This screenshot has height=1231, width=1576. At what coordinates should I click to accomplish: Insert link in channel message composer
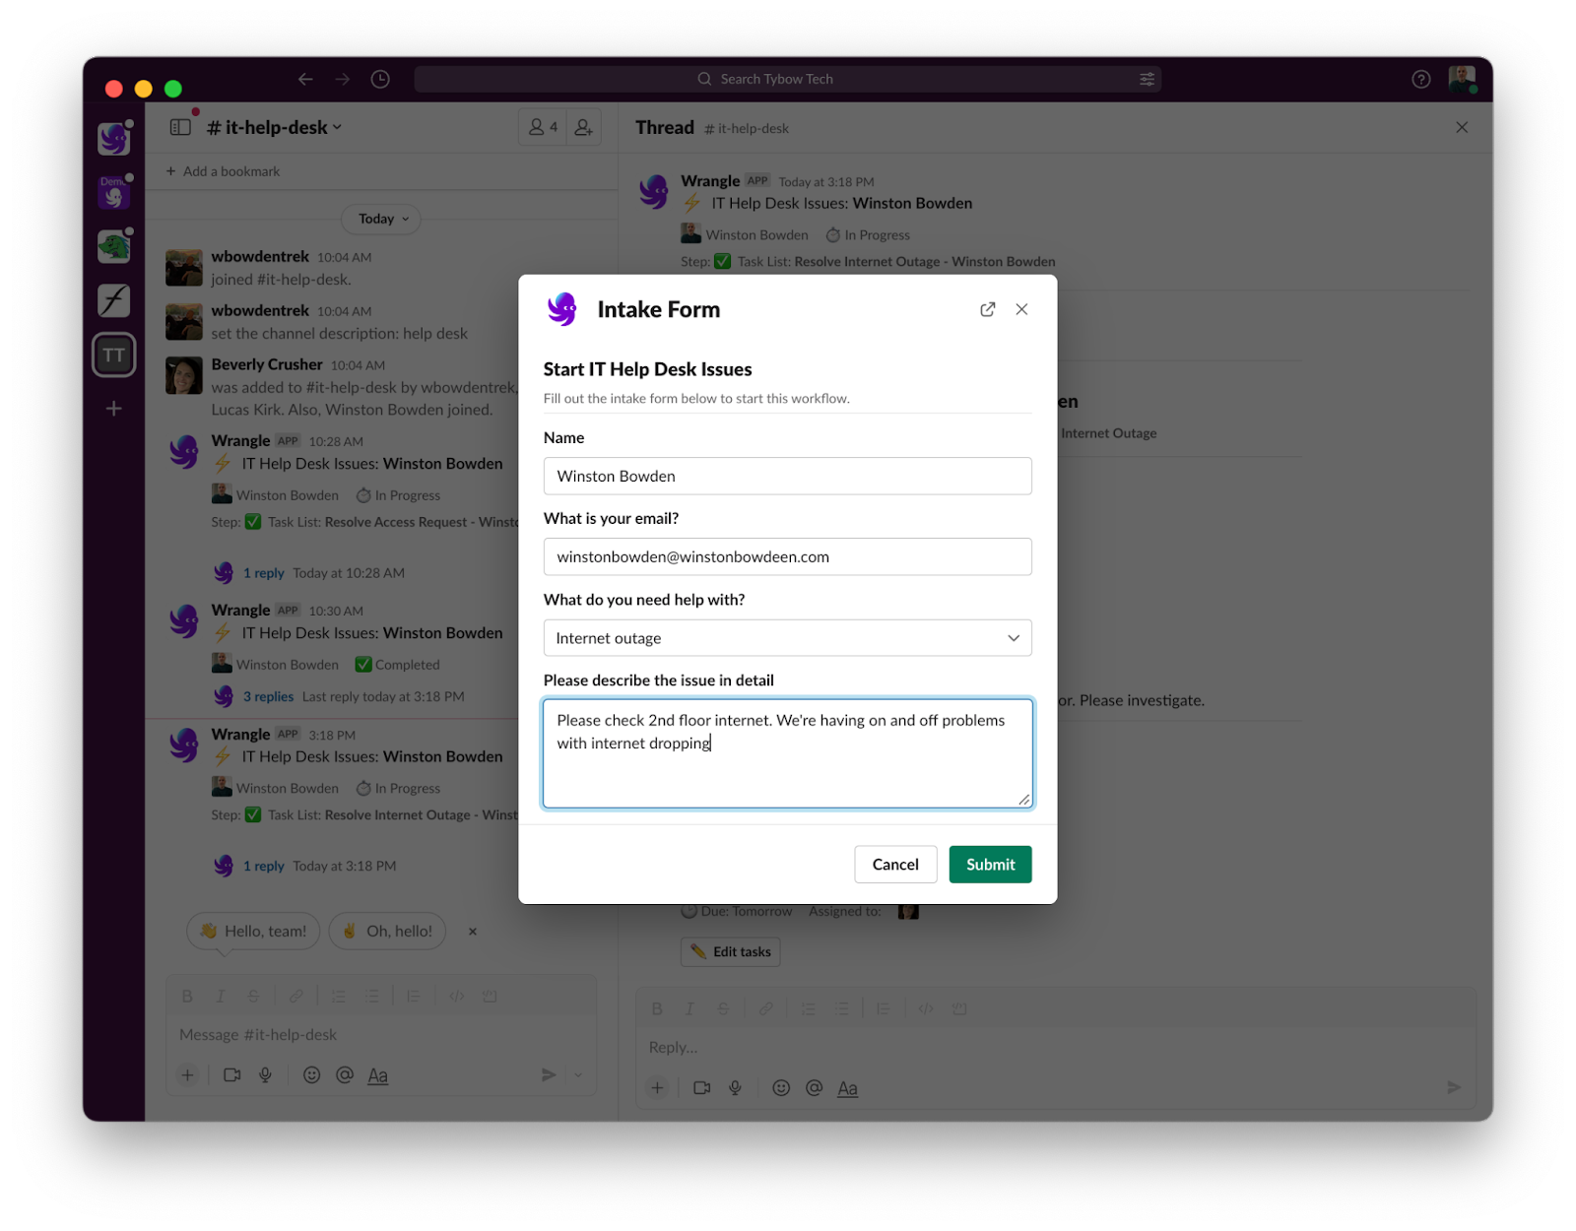pos(295,997)
